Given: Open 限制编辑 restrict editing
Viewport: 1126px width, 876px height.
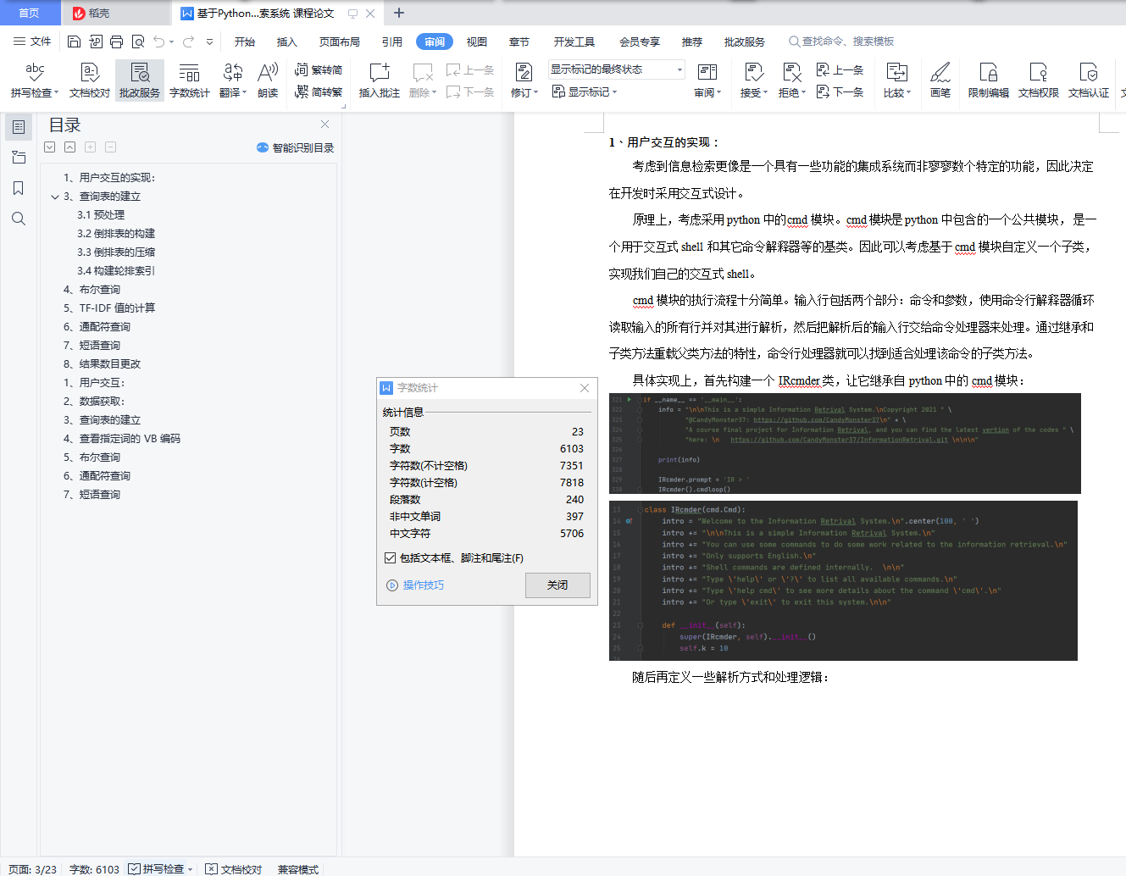Looking at the screenshot, I should coord(989,80).
